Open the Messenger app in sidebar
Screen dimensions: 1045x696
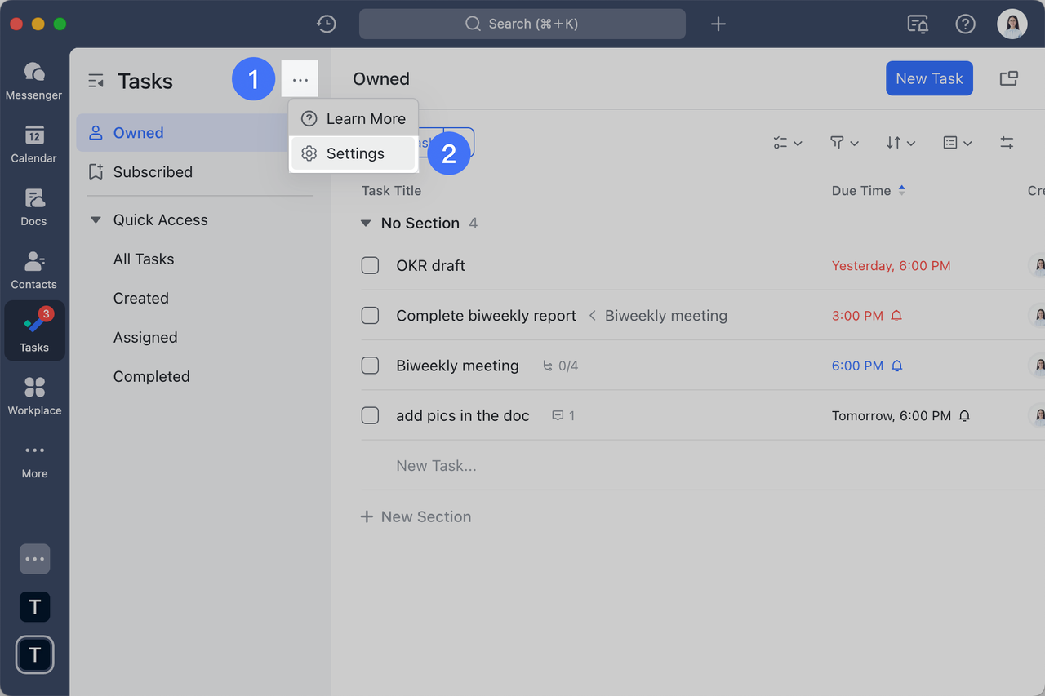click(x=33, y=79)
